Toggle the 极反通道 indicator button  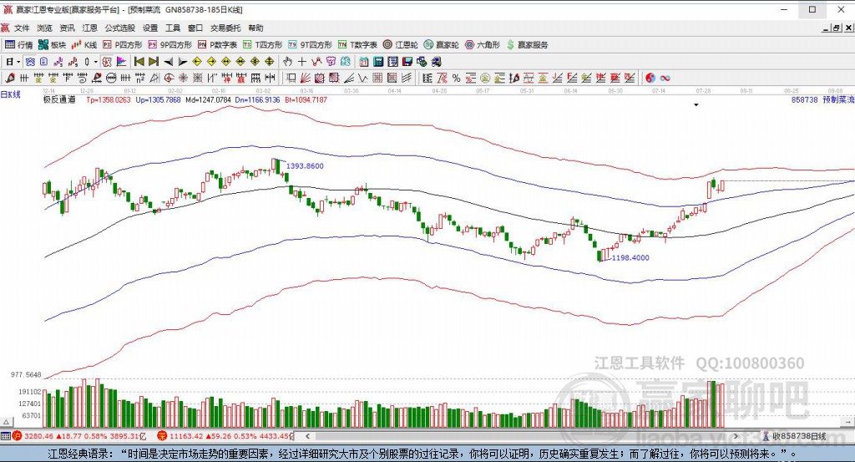(x=106, y=62)
